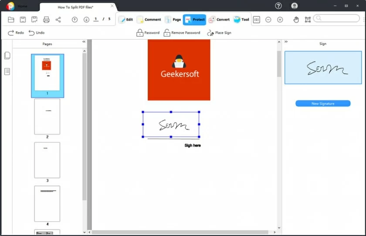Go to next page with down arrow
Screen dimensions: 366x236
[86, 20]
